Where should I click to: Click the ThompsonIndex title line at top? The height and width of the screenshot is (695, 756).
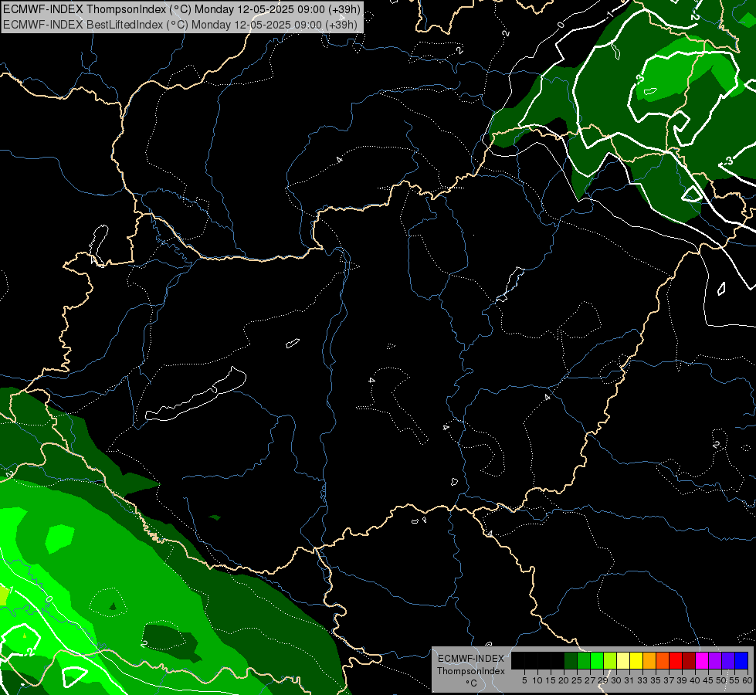(x=181, y=9)
